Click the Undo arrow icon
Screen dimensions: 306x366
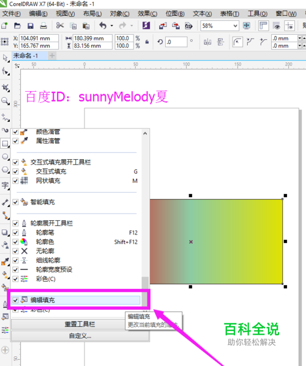[x=103, y=25]
